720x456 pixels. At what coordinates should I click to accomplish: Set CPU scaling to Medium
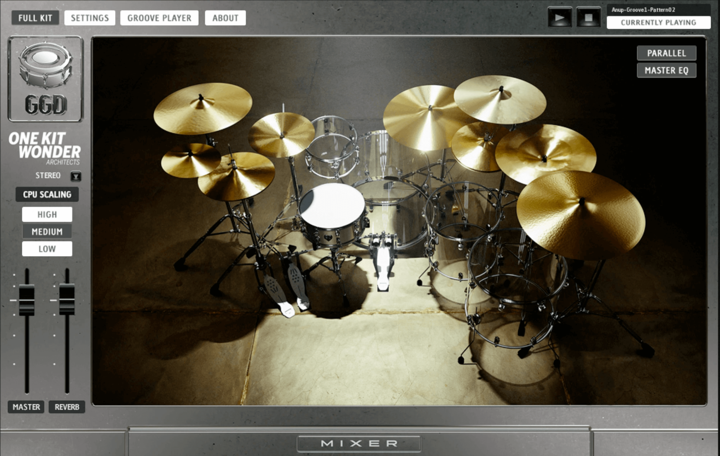[47, 232]
